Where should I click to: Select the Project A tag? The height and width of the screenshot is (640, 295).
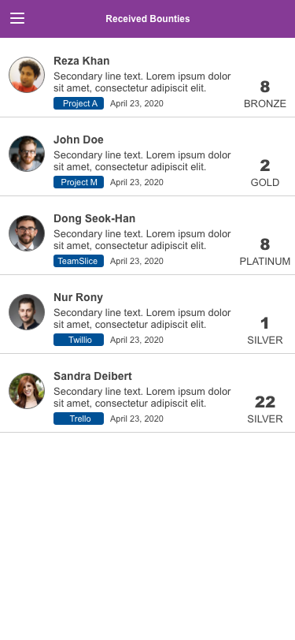[x=79, y=103]
